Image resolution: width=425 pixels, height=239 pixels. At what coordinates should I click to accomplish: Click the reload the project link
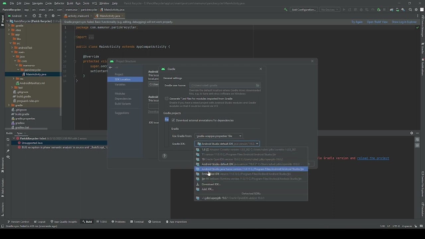tap(373, 158)
